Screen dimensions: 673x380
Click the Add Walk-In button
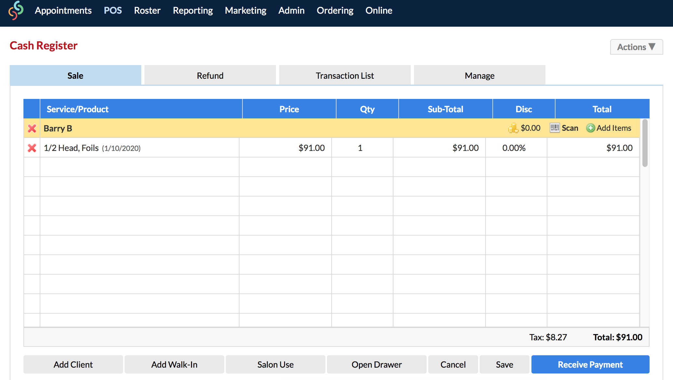174,364
